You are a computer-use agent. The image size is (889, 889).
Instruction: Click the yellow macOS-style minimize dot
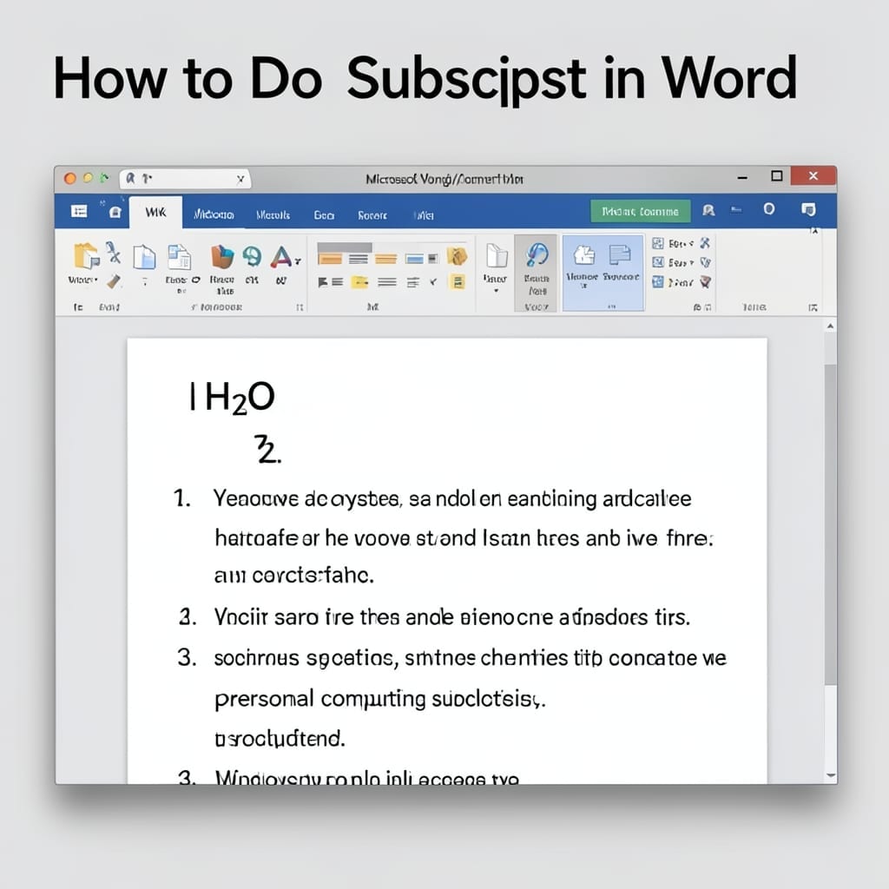point(88,178)
